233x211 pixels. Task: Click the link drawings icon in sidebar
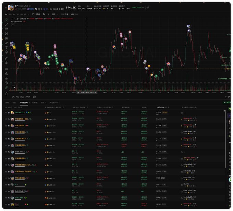7,88
